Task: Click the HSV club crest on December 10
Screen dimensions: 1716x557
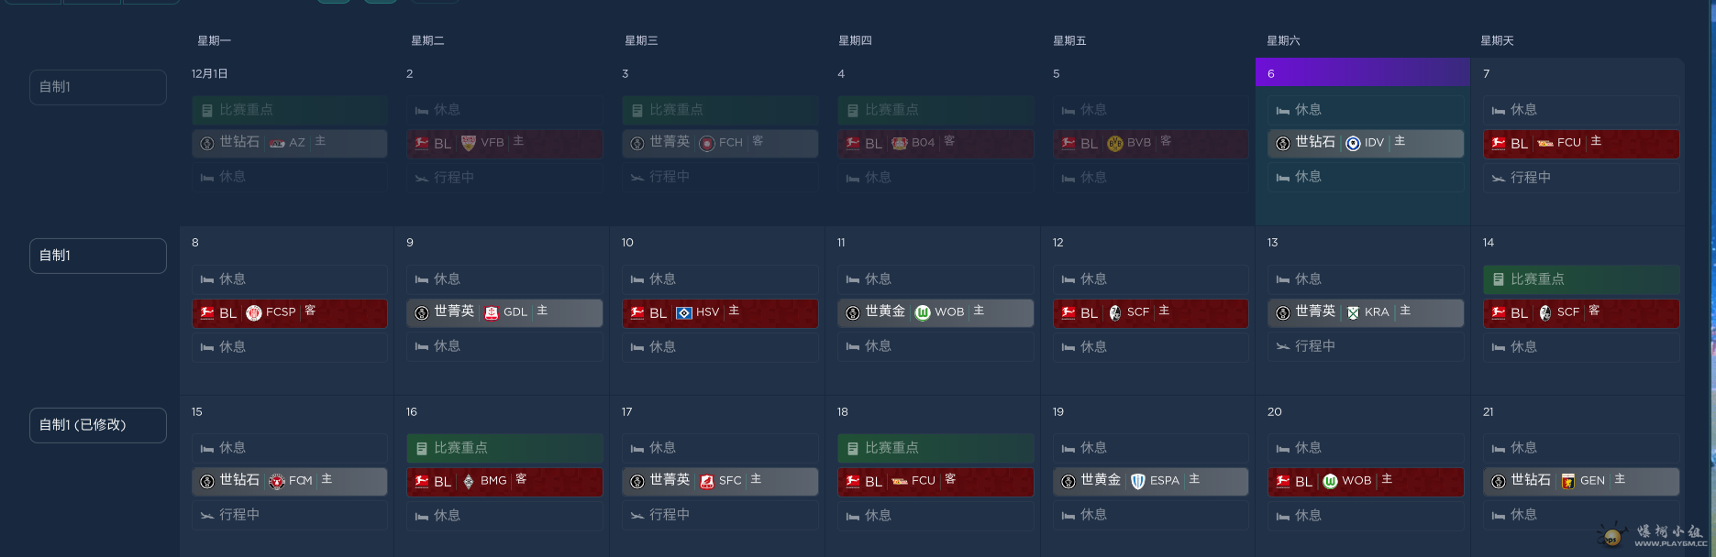Action: pos(683,312)
